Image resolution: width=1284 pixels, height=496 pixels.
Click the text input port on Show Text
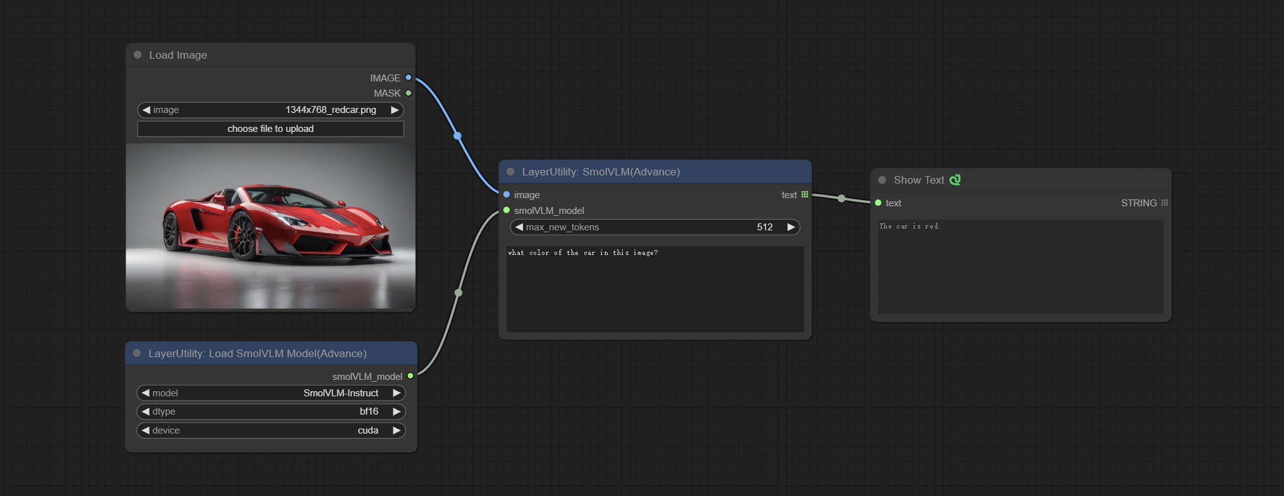click(x=878, y=203)
